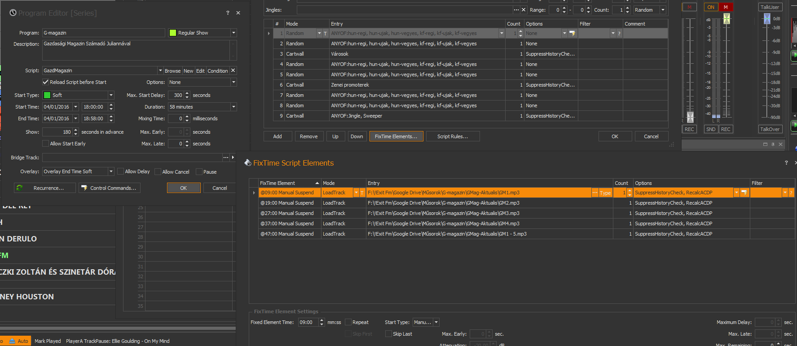Move script row Up
This screenshot has width=797, height=346.
coord(335,136)
